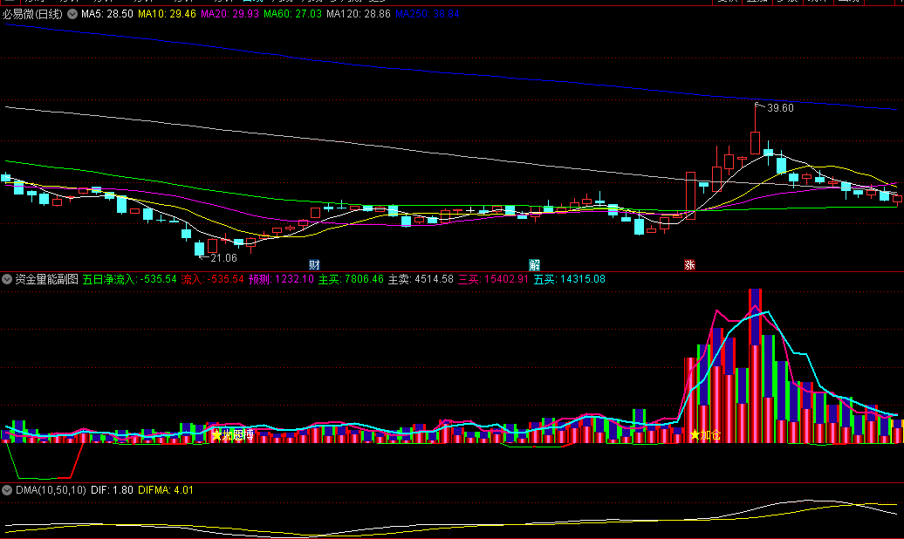The width and height of the screenshot is (904, 539).
Task: Open the 财 financial event marker
Action: [314, 265]
